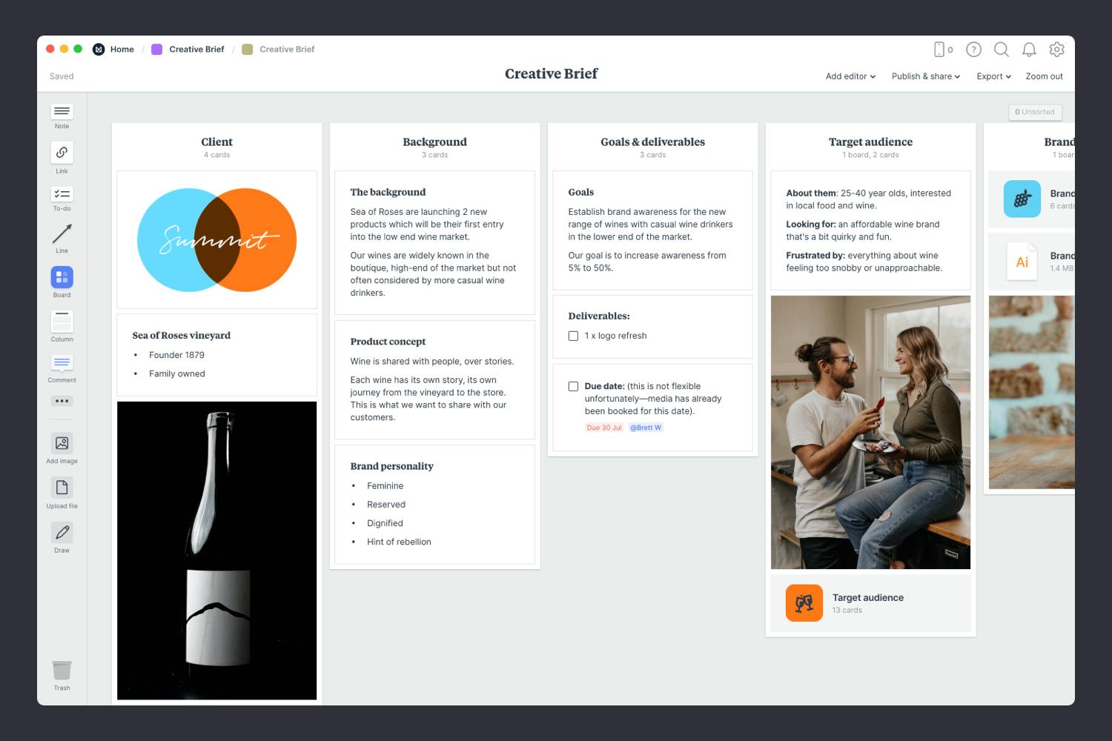Mark the Due date task complete
The height and width of the screenshot is (741, 1112).
click(573, 386)
